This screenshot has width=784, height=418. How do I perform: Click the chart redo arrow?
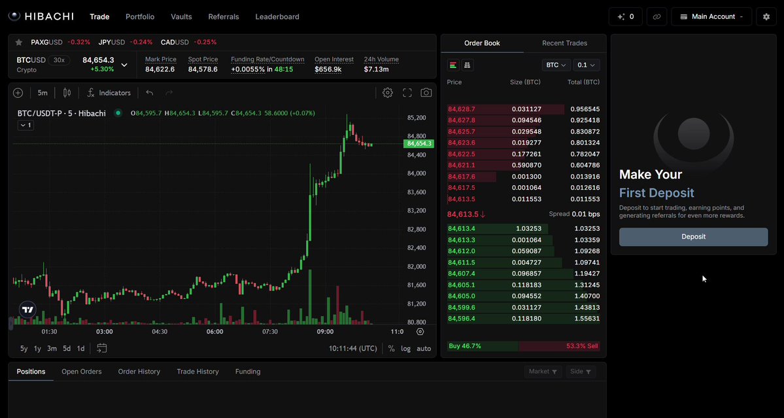[x=169, y=92]
